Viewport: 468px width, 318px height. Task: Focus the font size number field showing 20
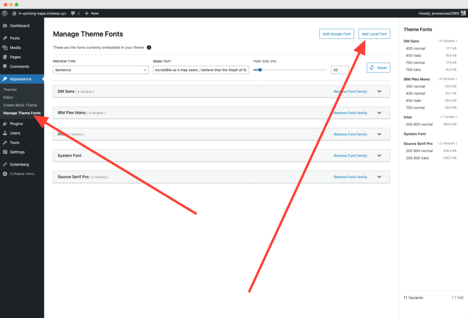[x=340, y=70]
